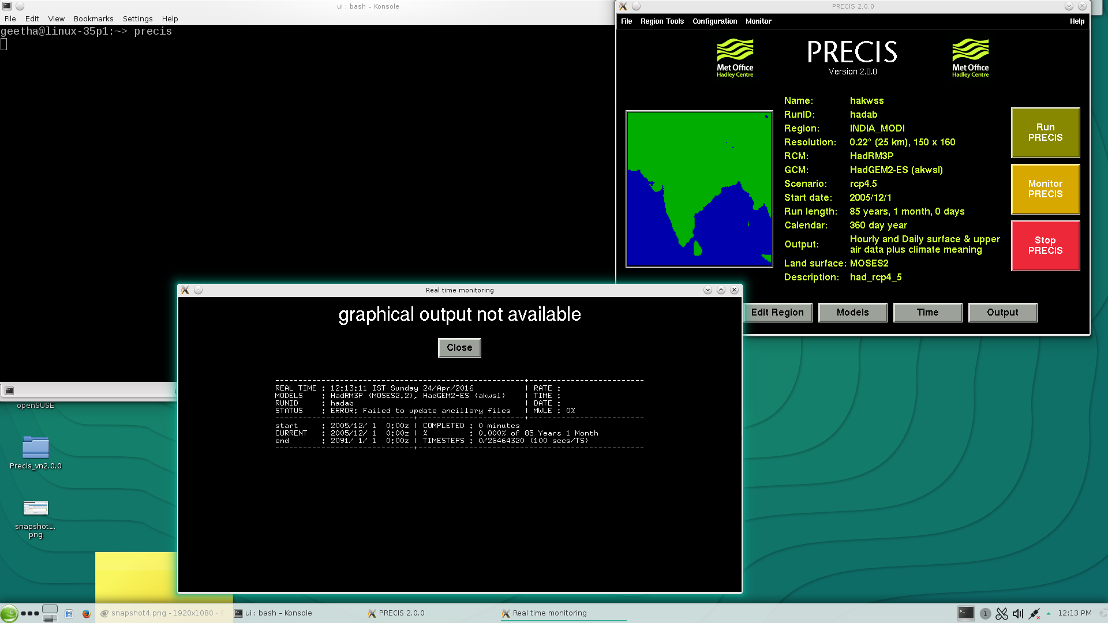Click the right Met Office Hadley Centre logo
1108x623 pixels.
tap(970, 58)
